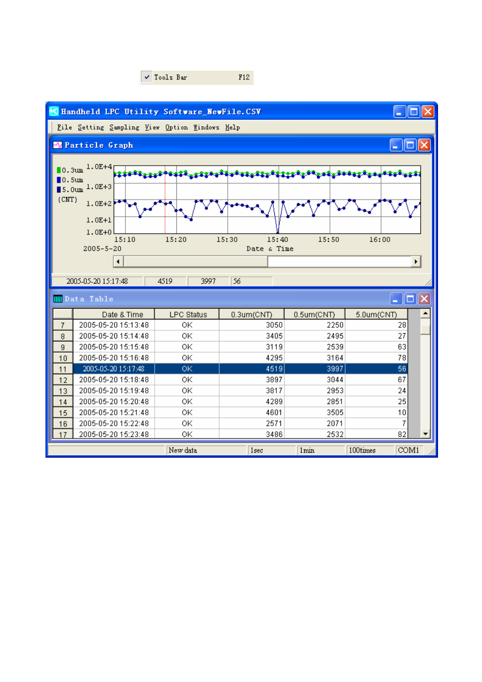
Task: Click 0.5um value 2495
Action: point(314,336)
